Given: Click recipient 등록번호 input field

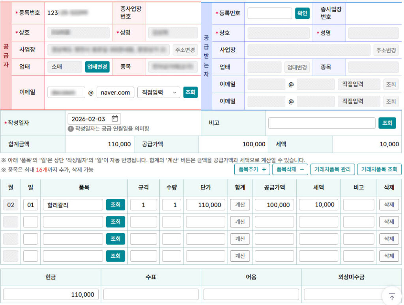Looking at the screenshot, I should (269, 13).
